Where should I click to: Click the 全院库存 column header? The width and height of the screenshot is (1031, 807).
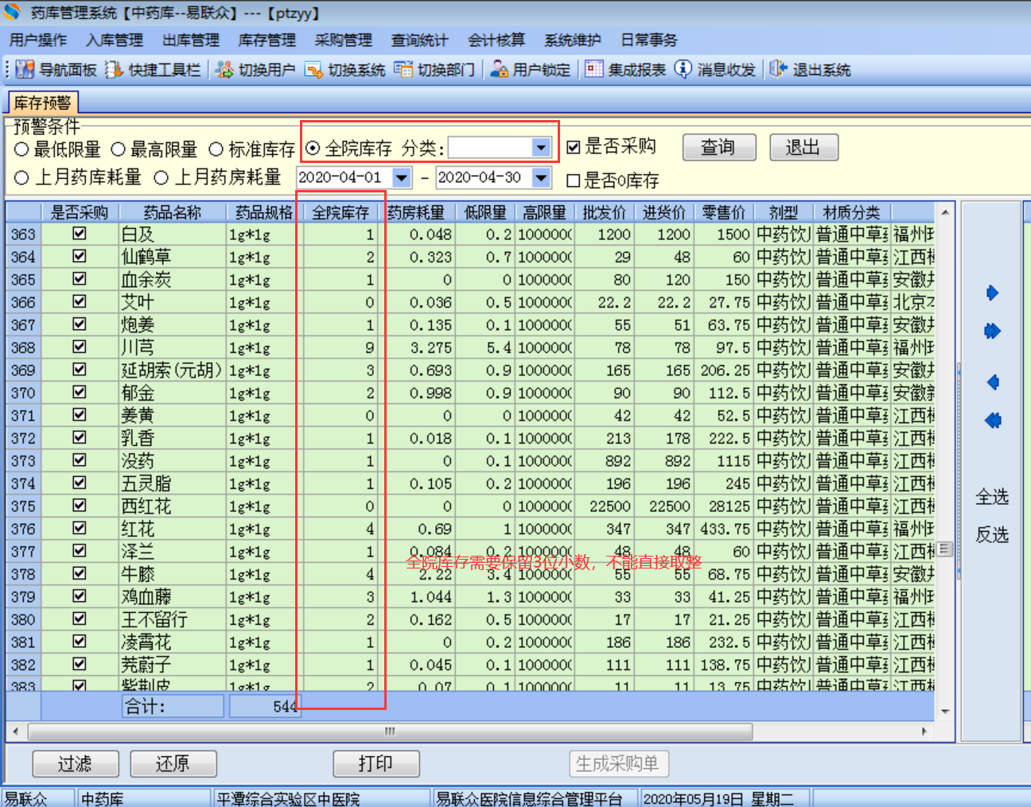click(340, 212)
